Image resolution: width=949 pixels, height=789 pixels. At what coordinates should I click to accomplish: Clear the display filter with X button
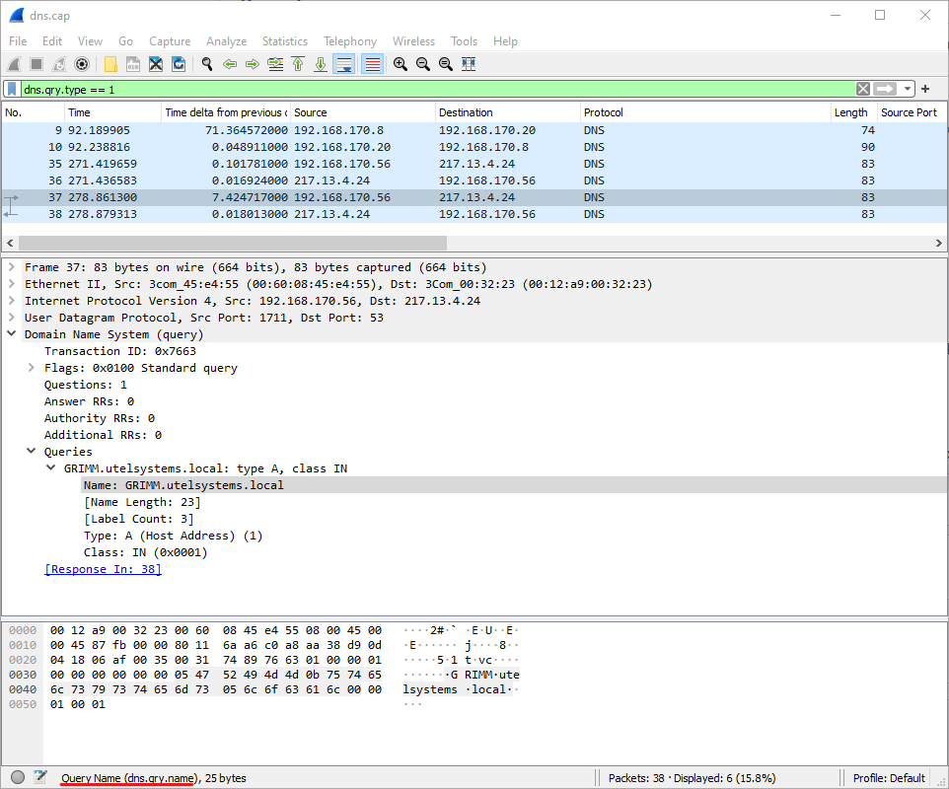pos(863,89)
